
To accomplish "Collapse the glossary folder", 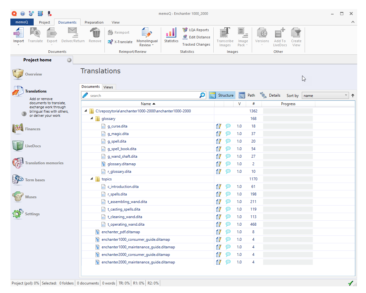I will (x=91, y=118).
